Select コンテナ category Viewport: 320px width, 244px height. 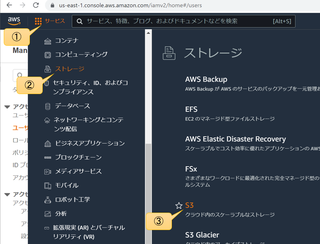point(67,40)
